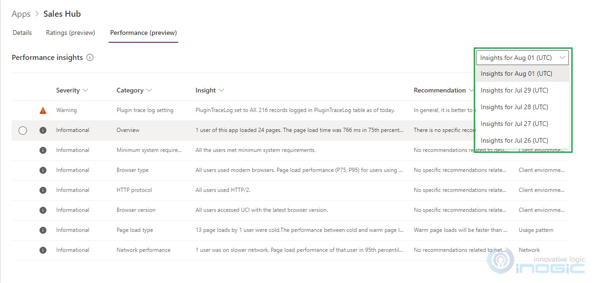594x283 pixels.
Task: Click the warning triangle icon on Plugin trace log row
Action: click(43, 111)
